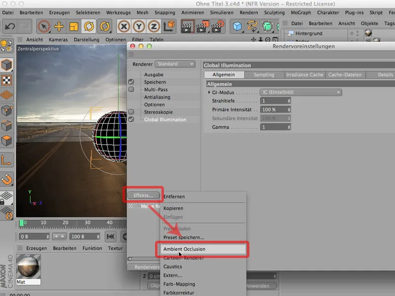Open the MoGraph menu
The height and width of the screenshot is (296, 395).
pos(301,13)
